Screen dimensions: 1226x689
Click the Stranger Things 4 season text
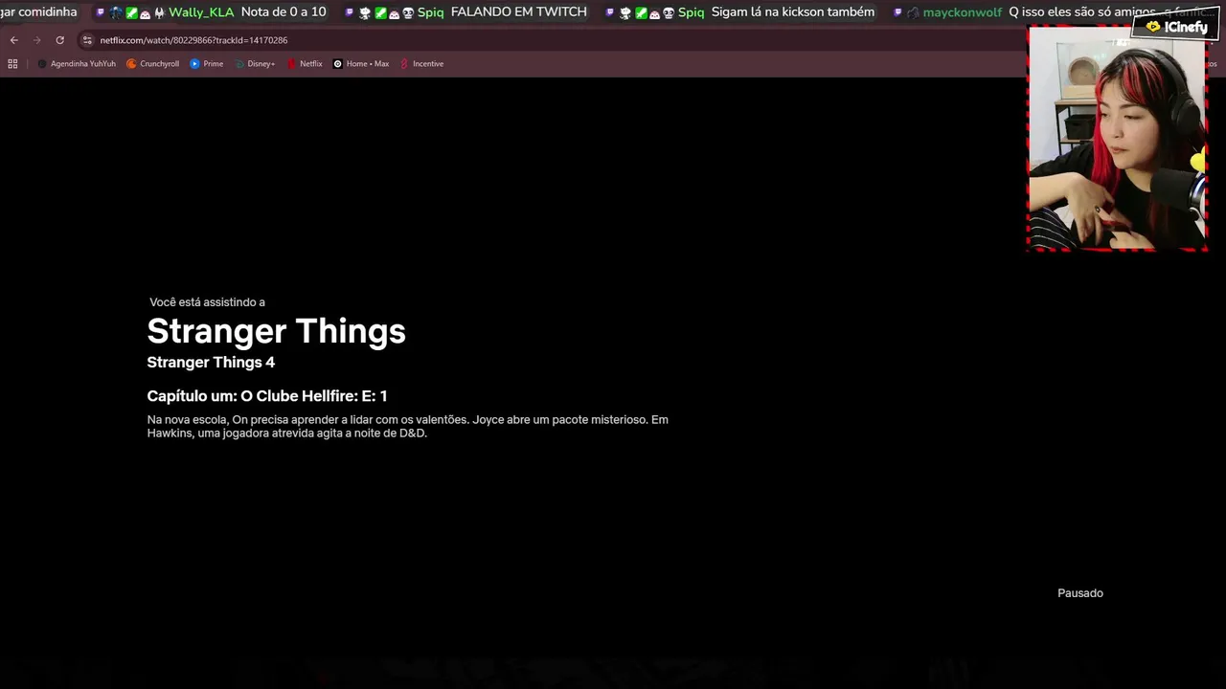click(x=211, y=362)
